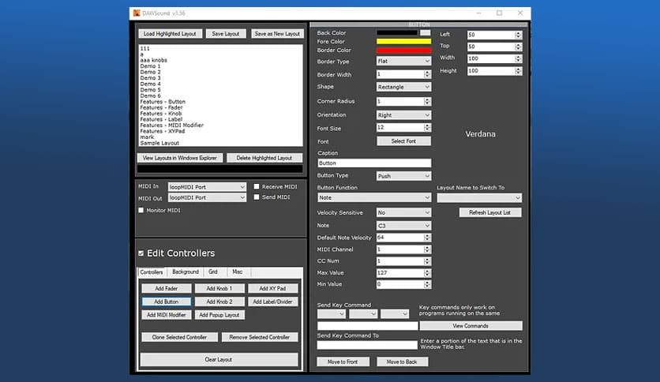Select 'Sample Layout' in the list

(159, 143)
